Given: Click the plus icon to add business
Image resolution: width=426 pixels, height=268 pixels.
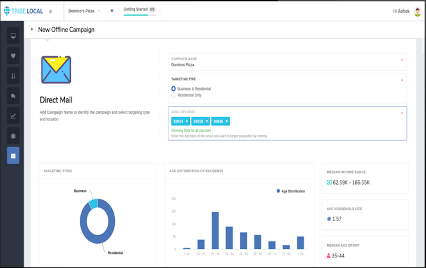Looking at the screenshot, I should pos(112,11).
